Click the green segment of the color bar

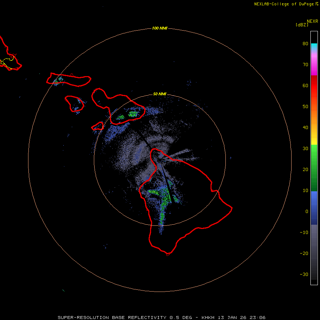pos(314,168)
